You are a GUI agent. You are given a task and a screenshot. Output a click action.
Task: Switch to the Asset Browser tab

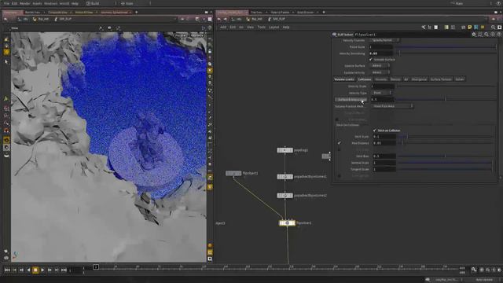(x=305, y=13)
